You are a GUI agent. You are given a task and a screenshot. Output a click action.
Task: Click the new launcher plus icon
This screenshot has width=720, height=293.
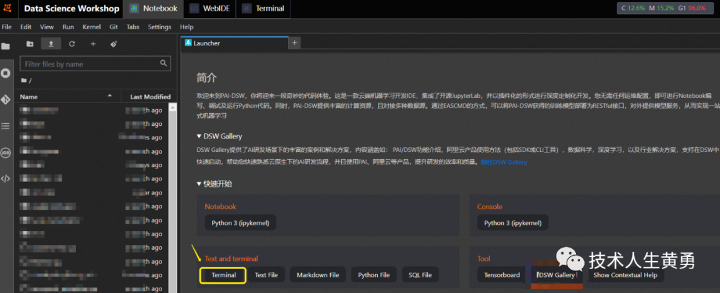tap(93, 44)
